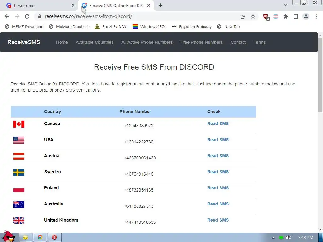Viewport: 323px width, 242px height.
Task: Open a new tab with plus icon
Action: (161, 6)
